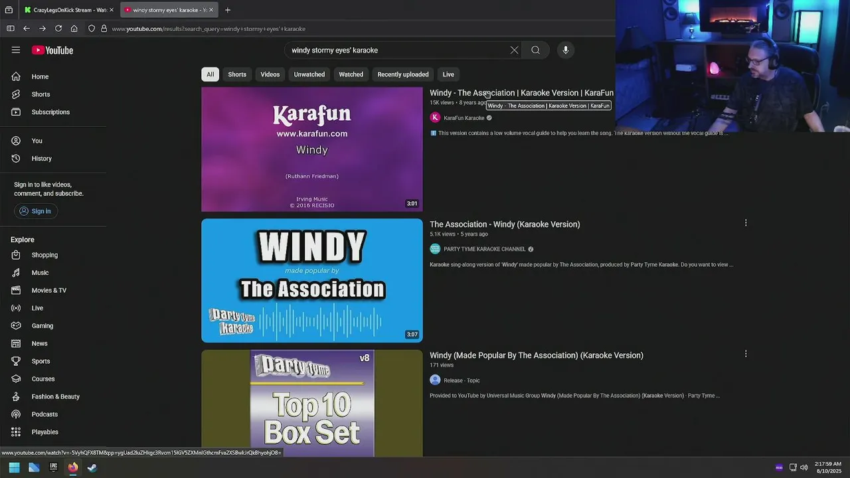The height and width of the screenshot is (478, 850).
Task: Open the blue WINDY Party Tyme thumbnail
Action: [312, 280]
